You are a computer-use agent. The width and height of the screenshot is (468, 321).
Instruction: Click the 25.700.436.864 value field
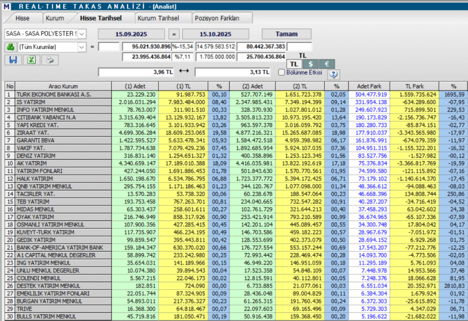click(261, 57)
